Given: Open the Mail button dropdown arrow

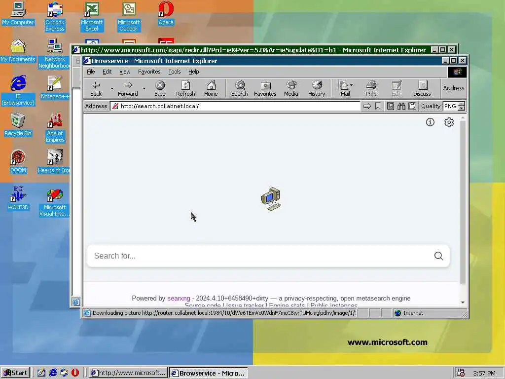Looking at the screenshot, I should (x=351, y=85).
